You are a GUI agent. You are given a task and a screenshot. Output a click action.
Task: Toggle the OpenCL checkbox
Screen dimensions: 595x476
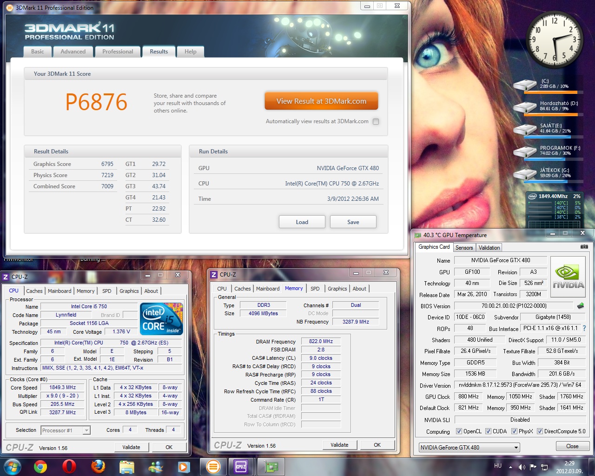tap(459, 431)
